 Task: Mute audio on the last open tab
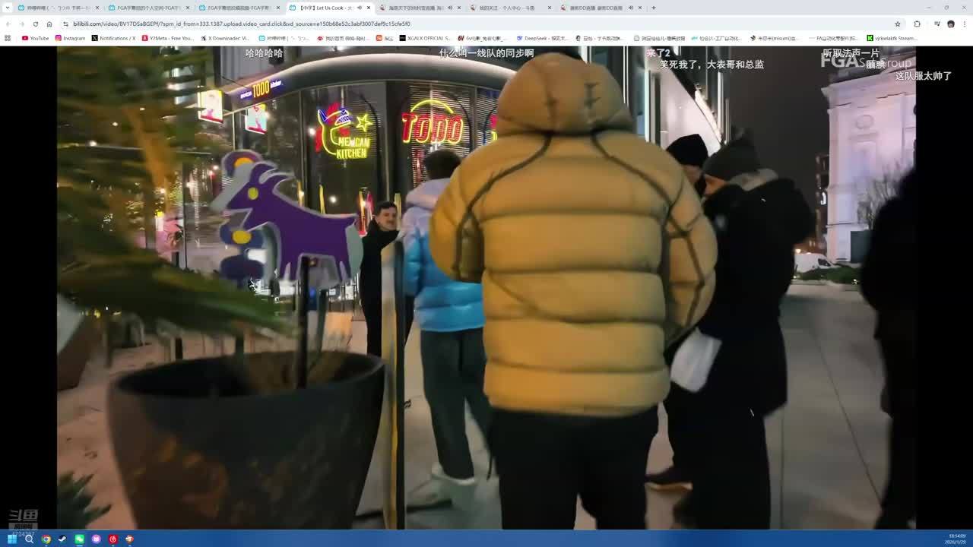click(x=630, y=8)
